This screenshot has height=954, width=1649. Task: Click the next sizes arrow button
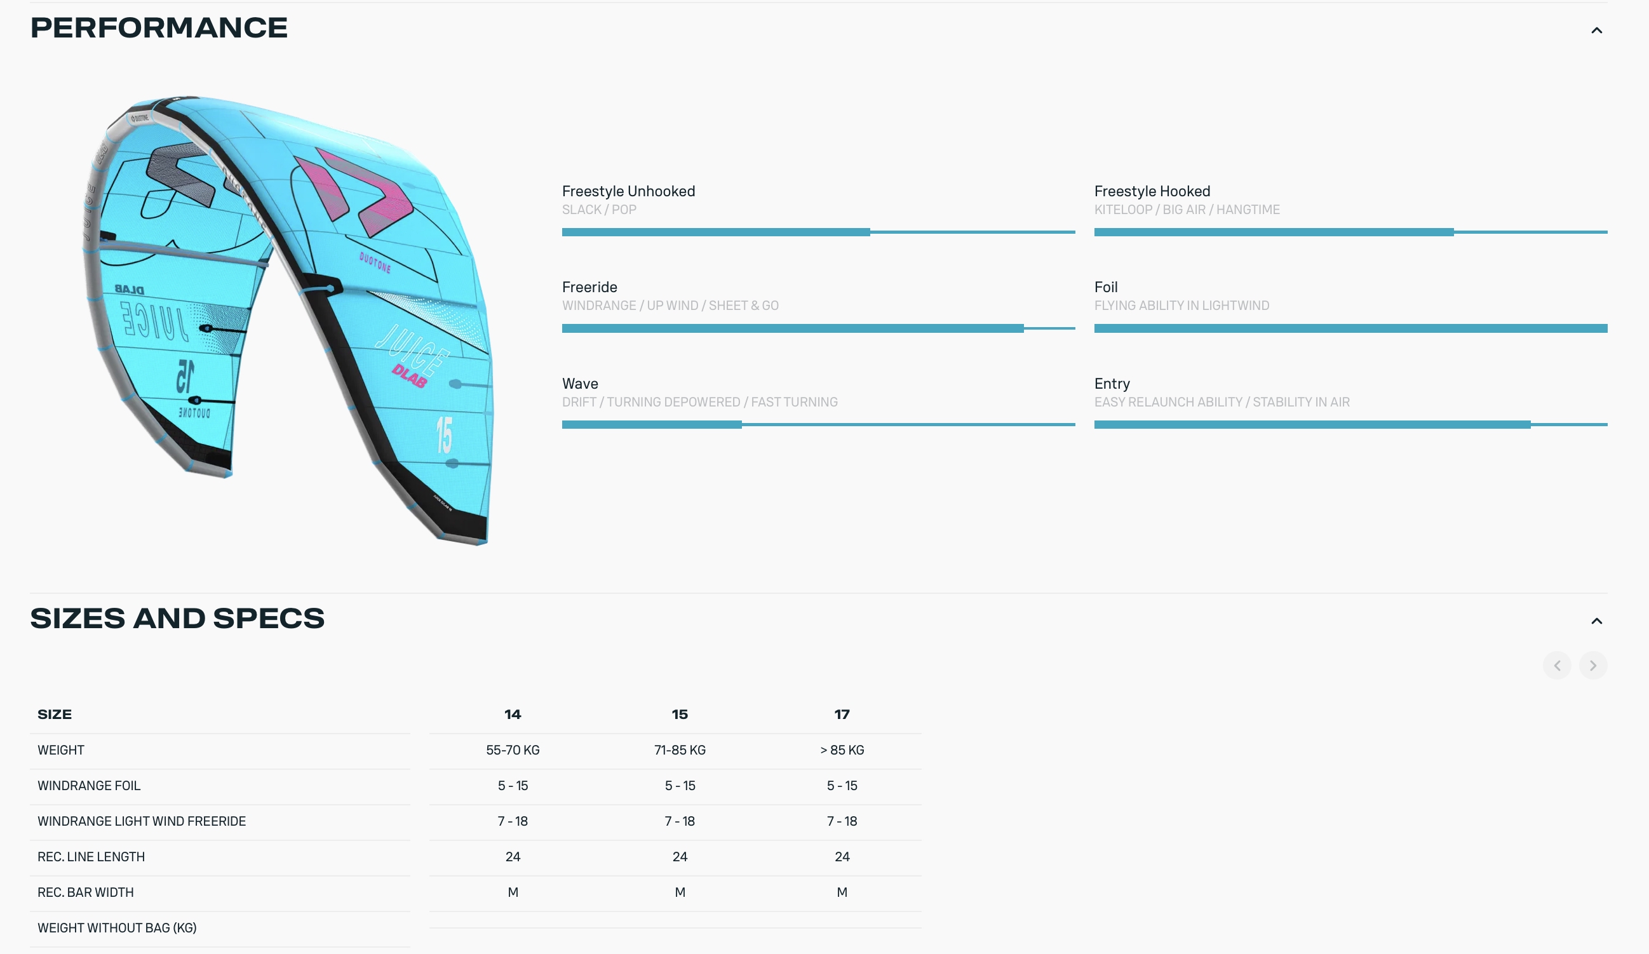point(1592,666)
